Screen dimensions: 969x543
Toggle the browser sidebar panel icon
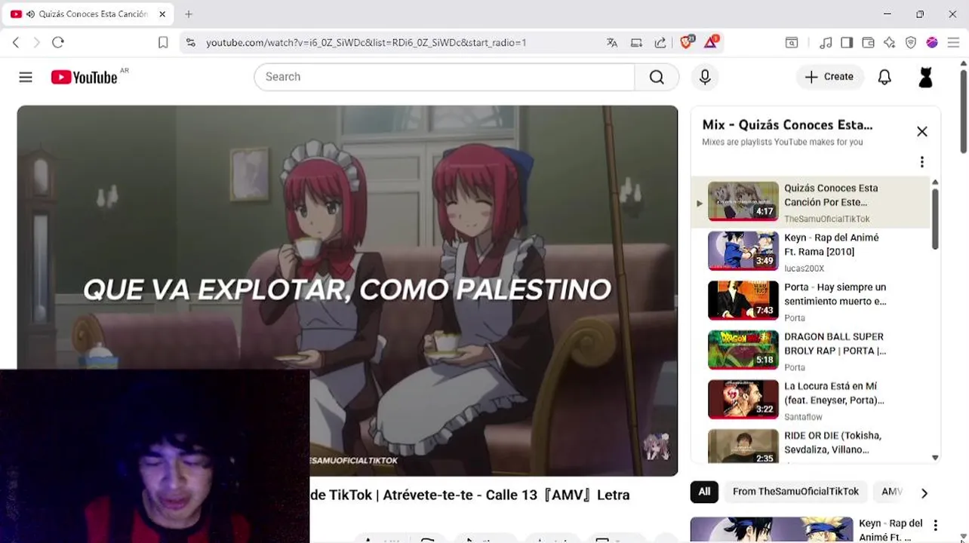click(847, 43)
